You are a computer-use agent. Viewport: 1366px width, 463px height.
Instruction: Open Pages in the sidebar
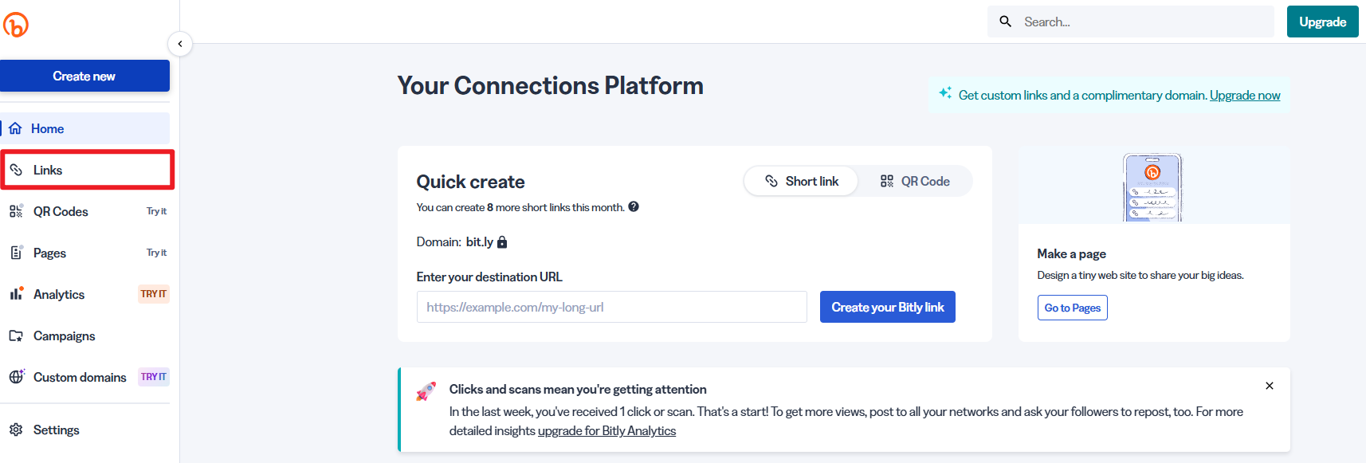84,253
